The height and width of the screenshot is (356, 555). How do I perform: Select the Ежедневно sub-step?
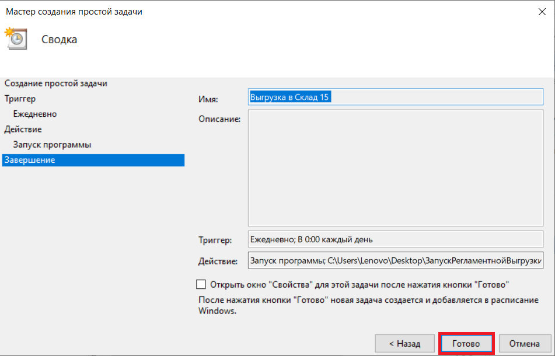coord(35,114)
